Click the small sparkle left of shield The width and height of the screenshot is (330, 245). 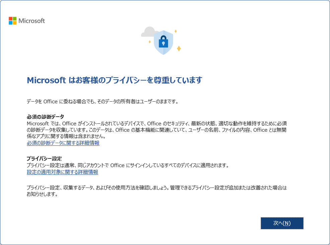(150, 42)
